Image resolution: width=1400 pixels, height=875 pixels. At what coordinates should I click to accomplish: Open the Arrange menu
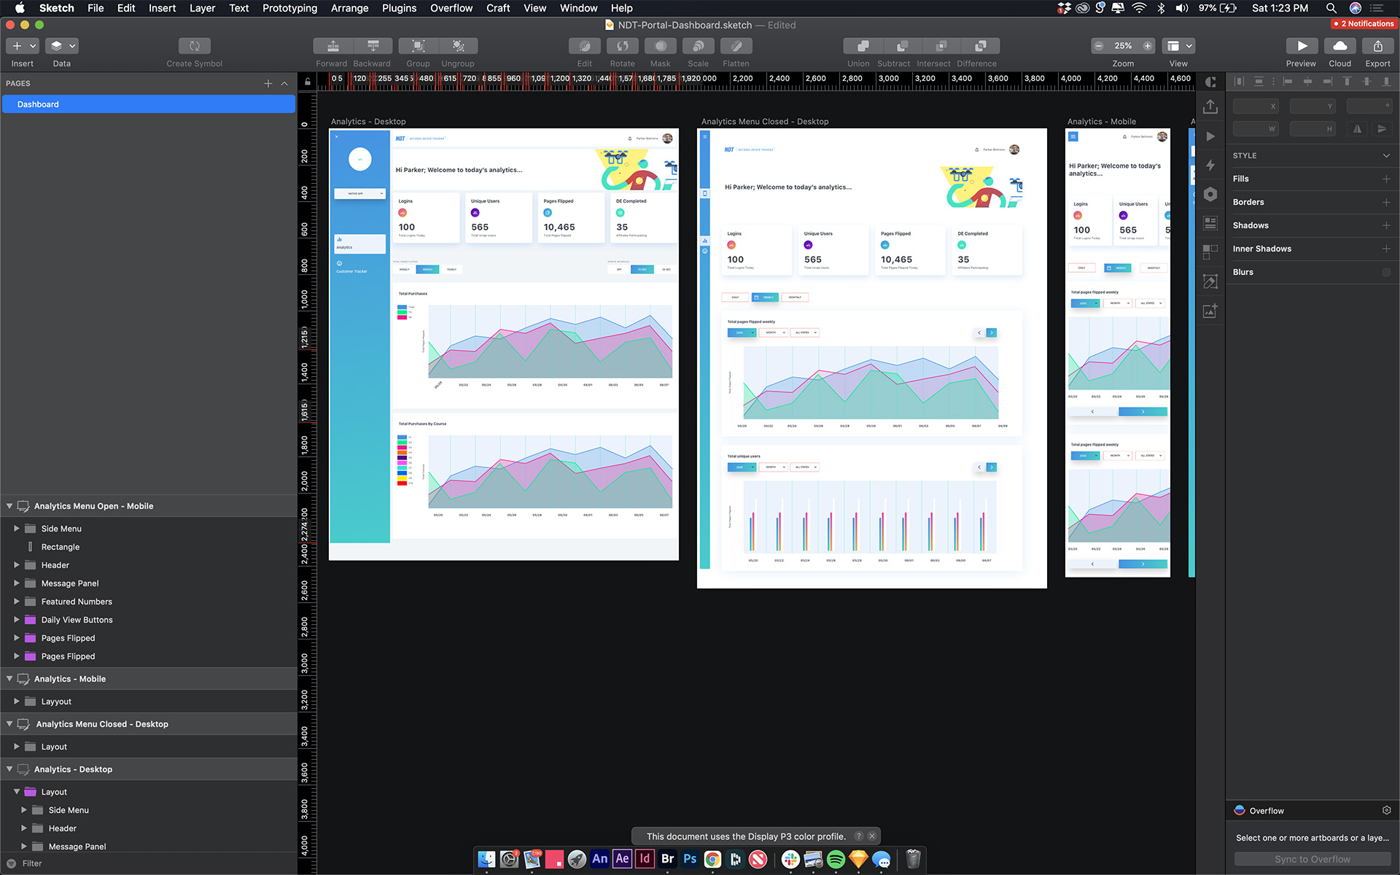(x=349, y=8)
